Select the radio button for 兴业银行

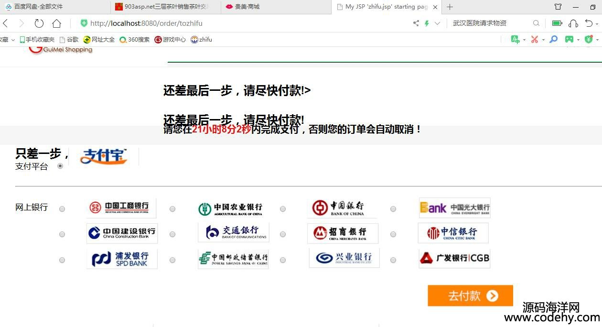[283, 260]
